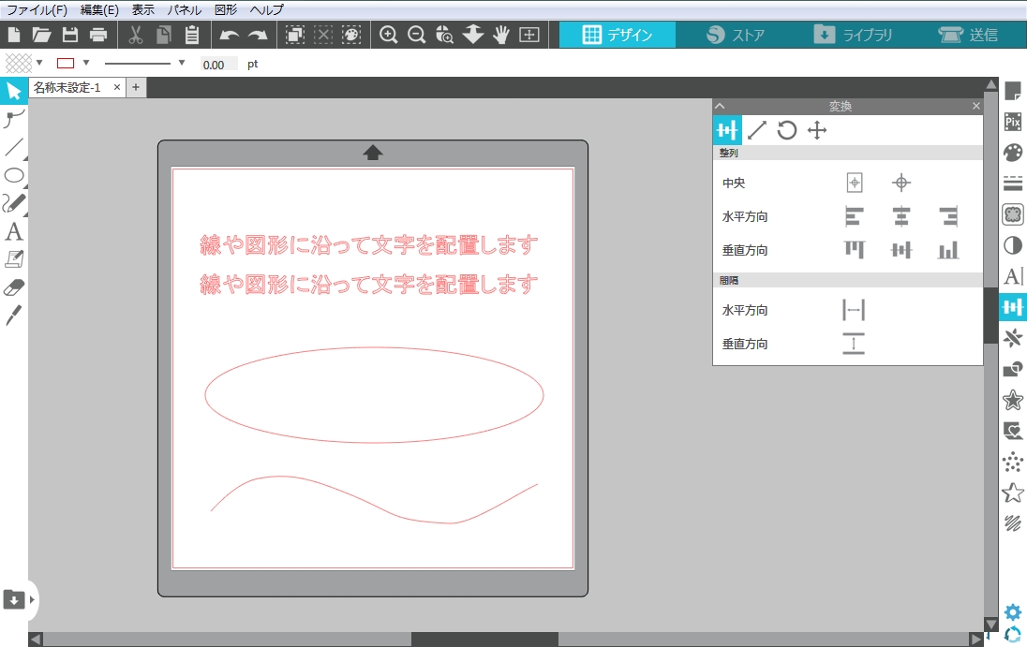Collapse the 変換 panel with chevron

point(720,107)
